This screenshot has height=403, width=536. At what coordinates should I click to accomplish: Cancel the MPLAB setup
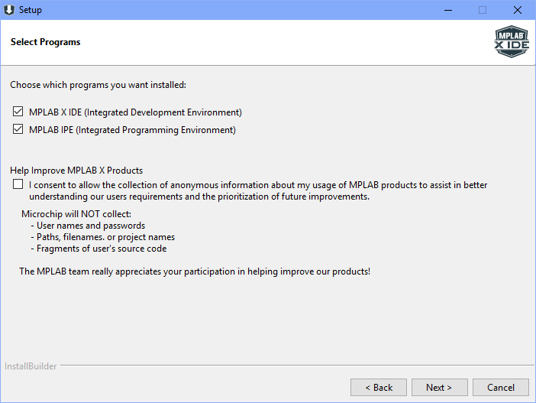click(500, 387)
